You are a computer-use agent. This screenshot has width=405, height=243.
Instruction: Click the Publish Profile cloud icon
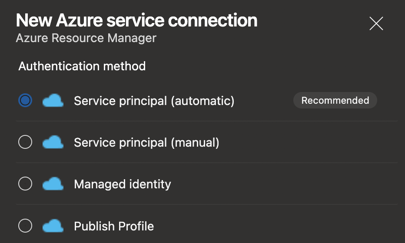[x=53, y=226]
